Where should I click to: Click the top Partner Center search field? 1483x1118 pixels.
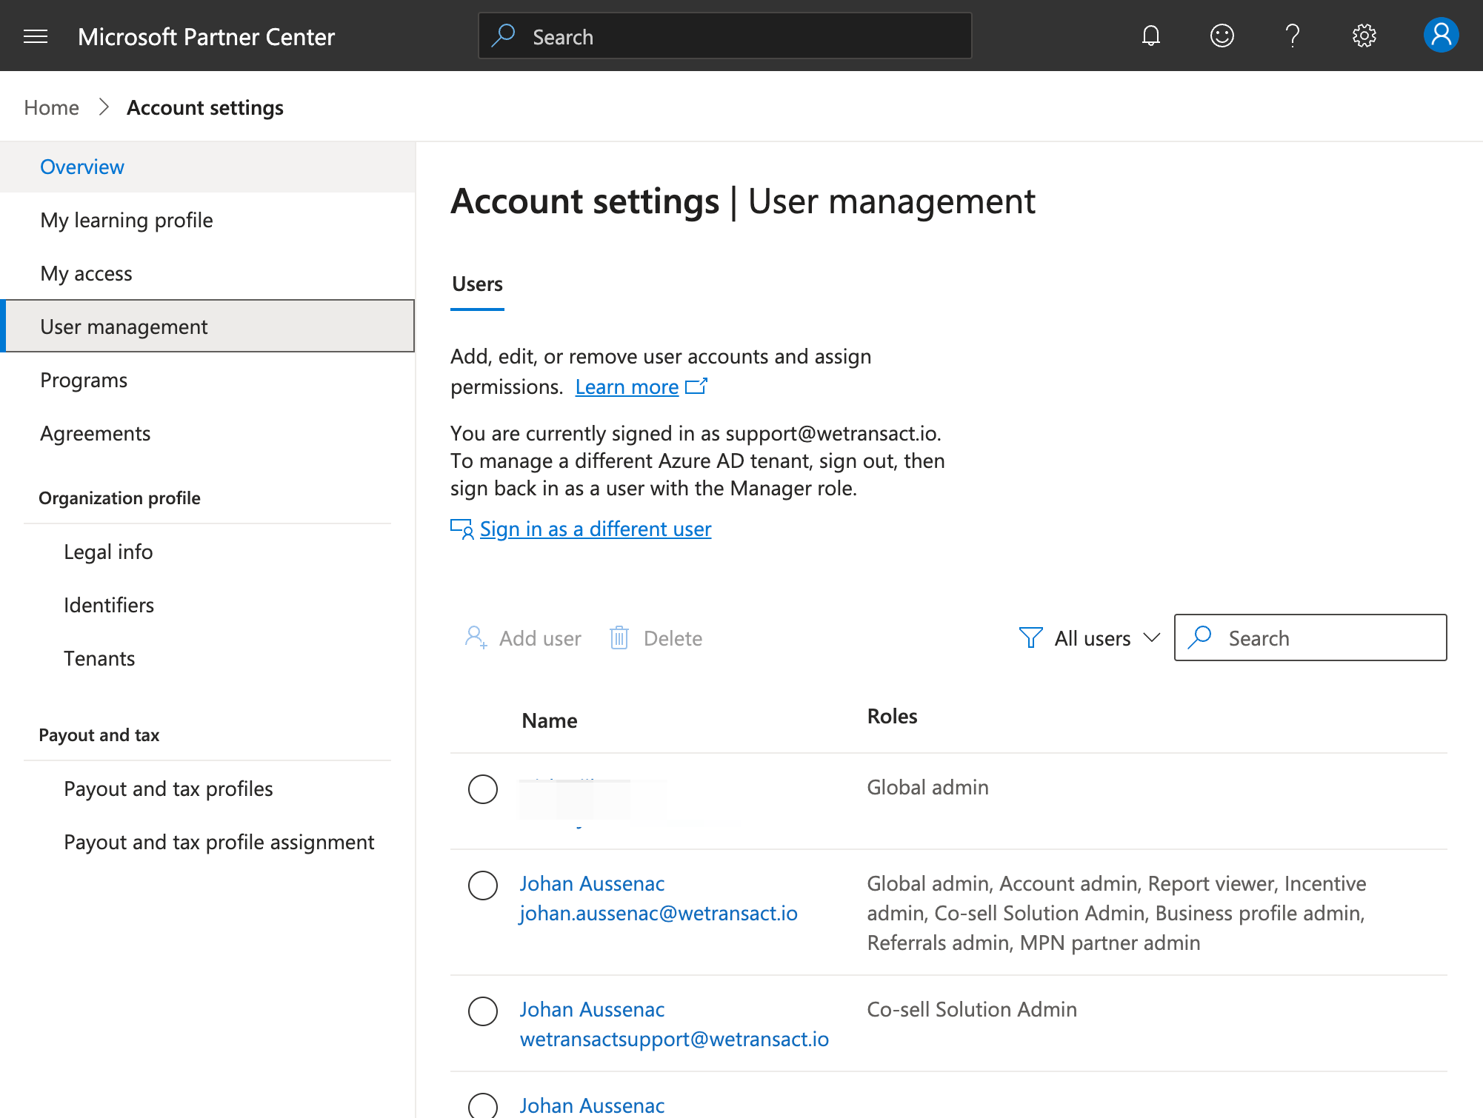coord(725,36)
